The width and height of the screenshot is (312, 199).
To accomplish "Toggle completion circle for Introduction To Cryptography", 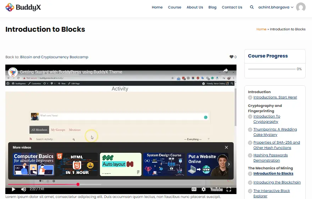I will coord(250,116).
